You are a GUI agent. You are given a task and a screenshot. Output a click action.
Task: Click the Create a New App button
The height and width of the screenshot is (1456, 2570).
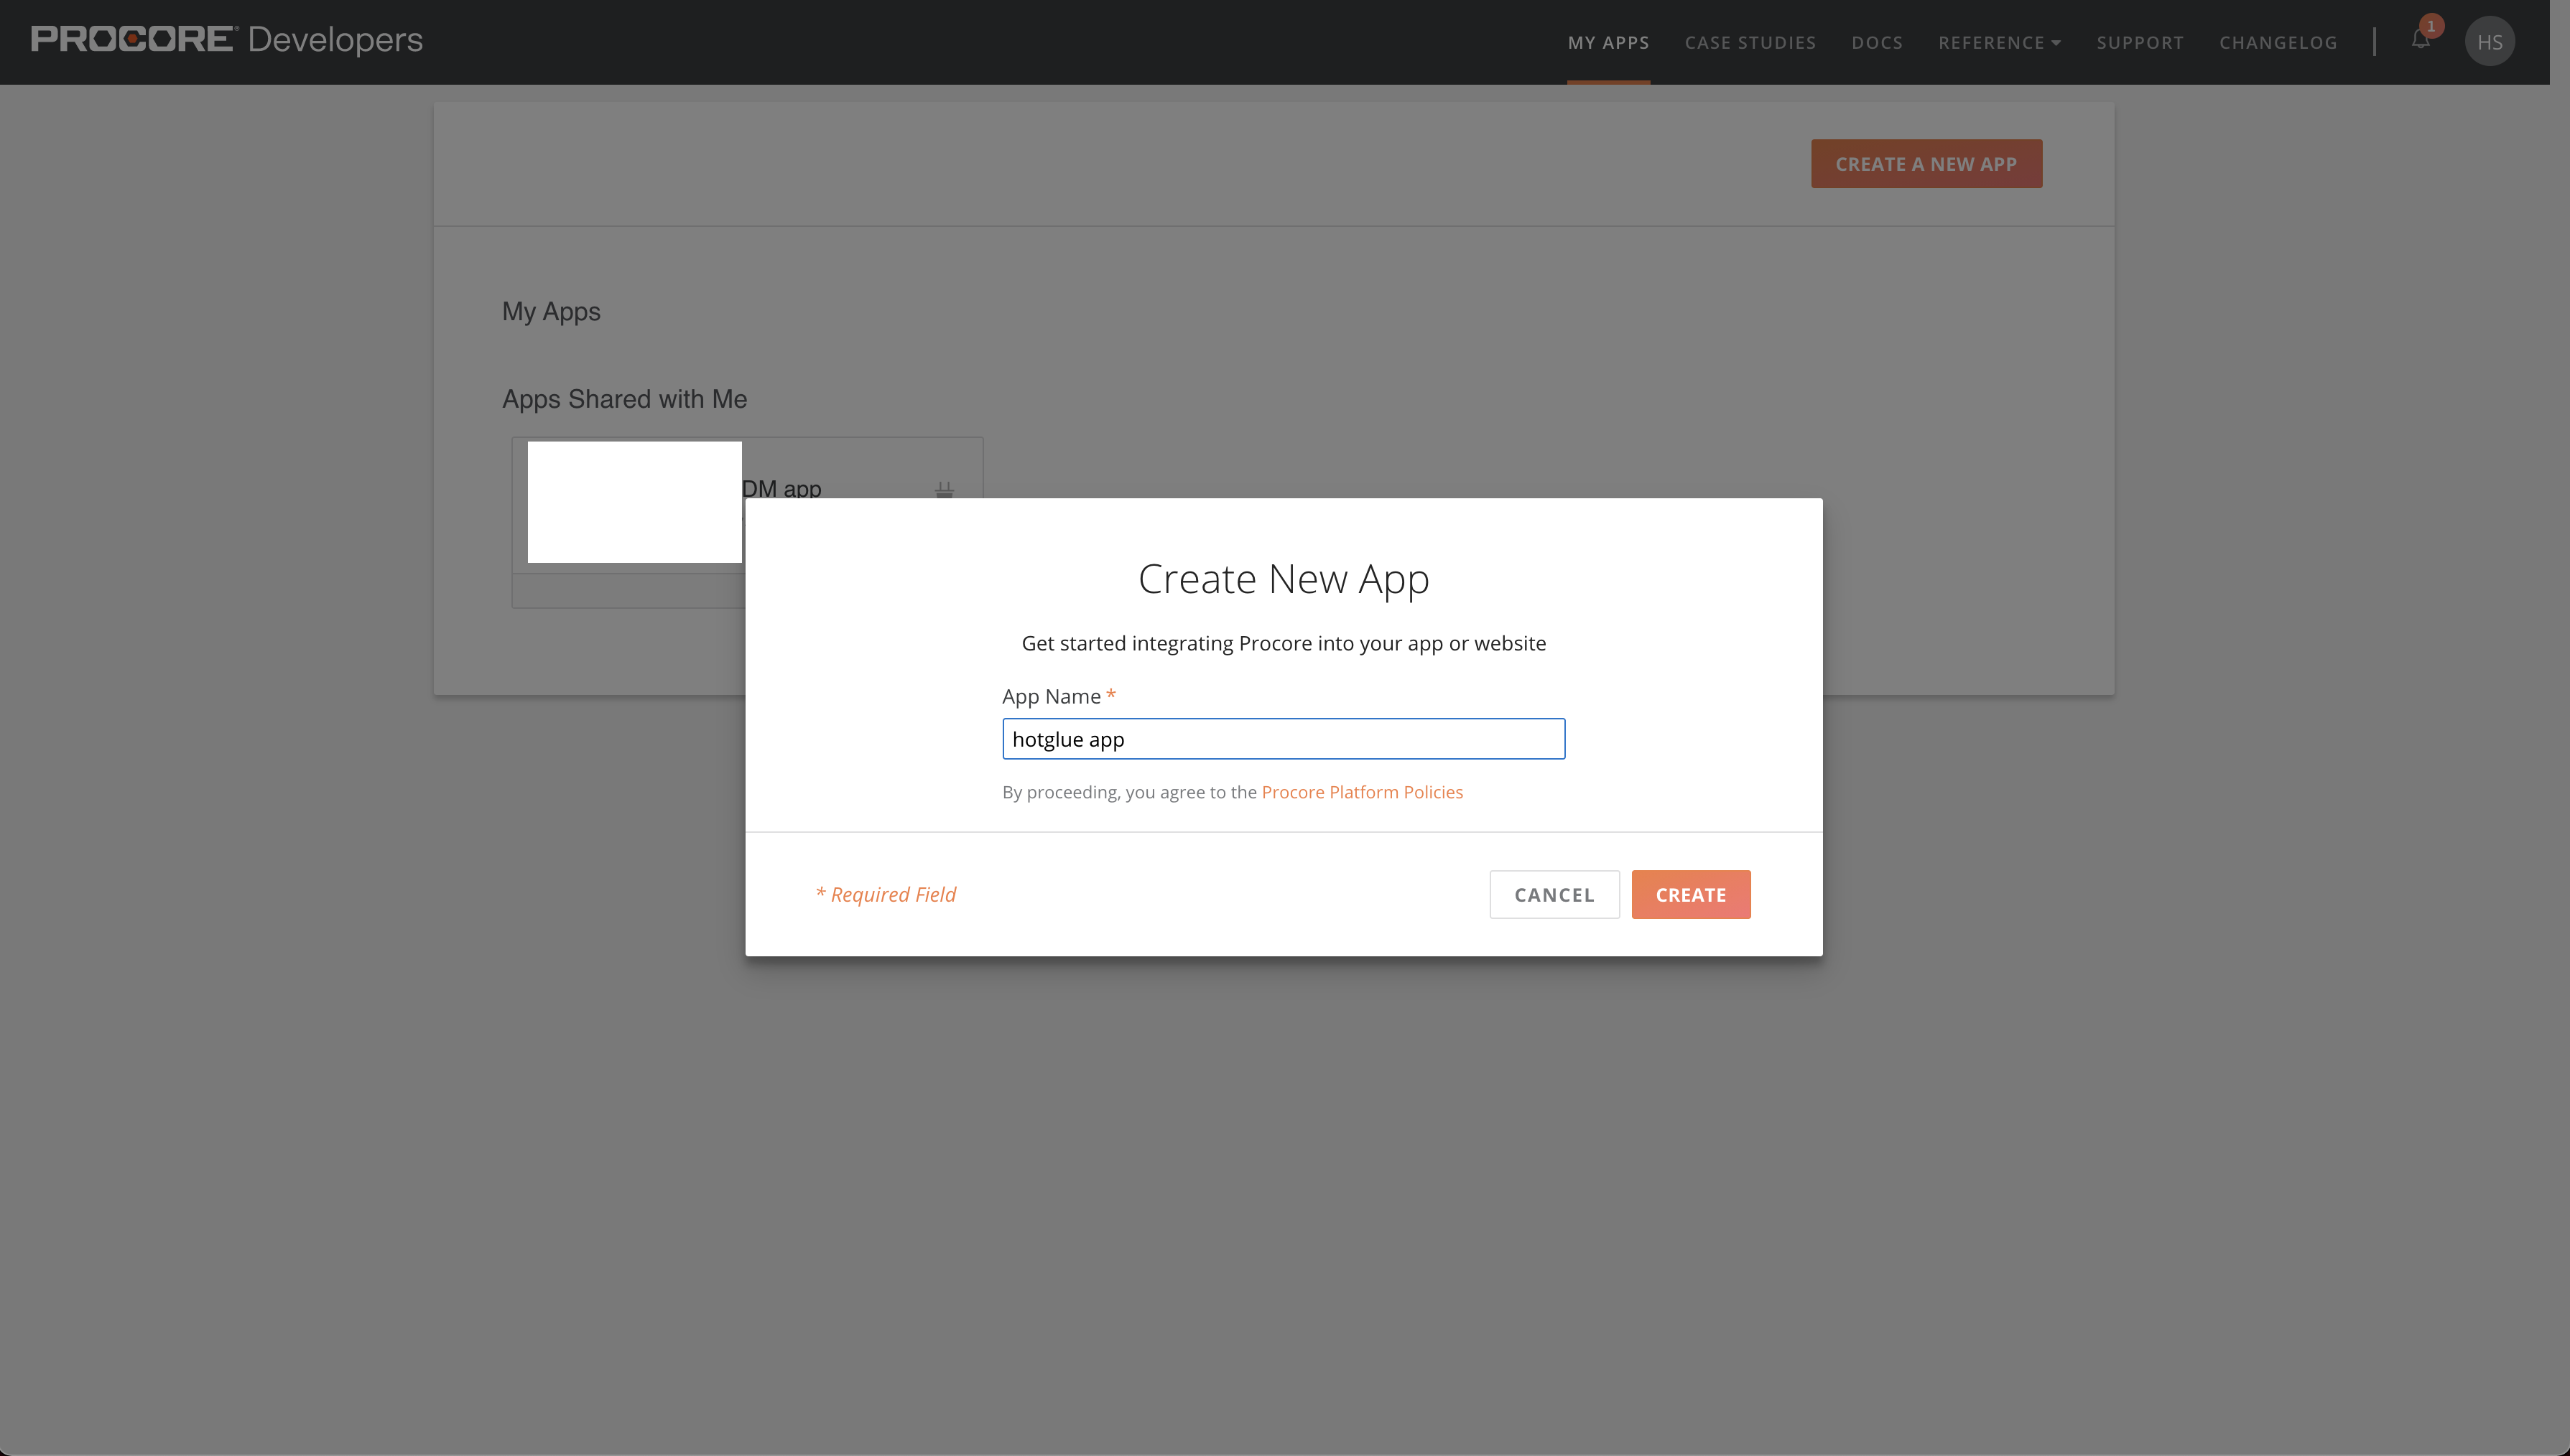[1926, 164]
